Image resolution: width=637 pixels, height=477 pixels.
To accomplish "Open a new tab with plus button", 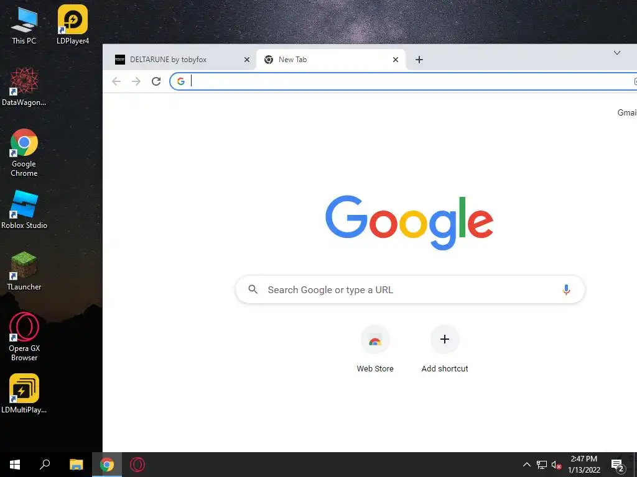I will coord(419,60).
